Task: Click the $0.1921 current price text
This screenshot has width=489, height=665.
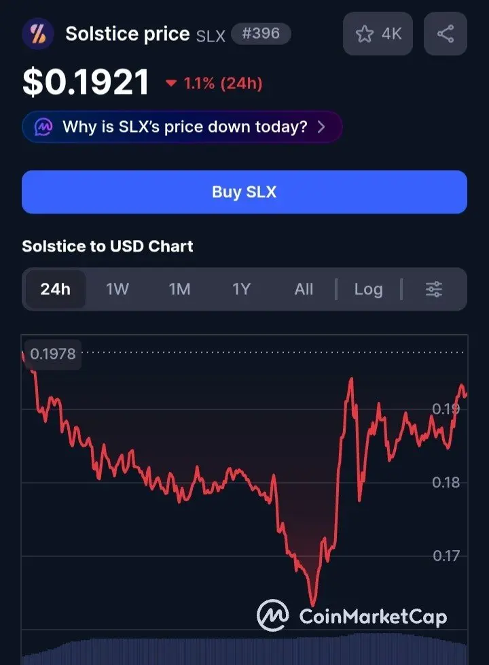Action: (x=86, y=82)
